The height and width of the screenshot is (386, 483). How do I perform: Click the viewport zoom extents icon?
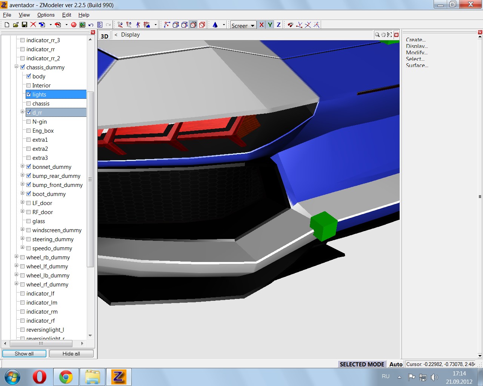[x=389, y=35]
